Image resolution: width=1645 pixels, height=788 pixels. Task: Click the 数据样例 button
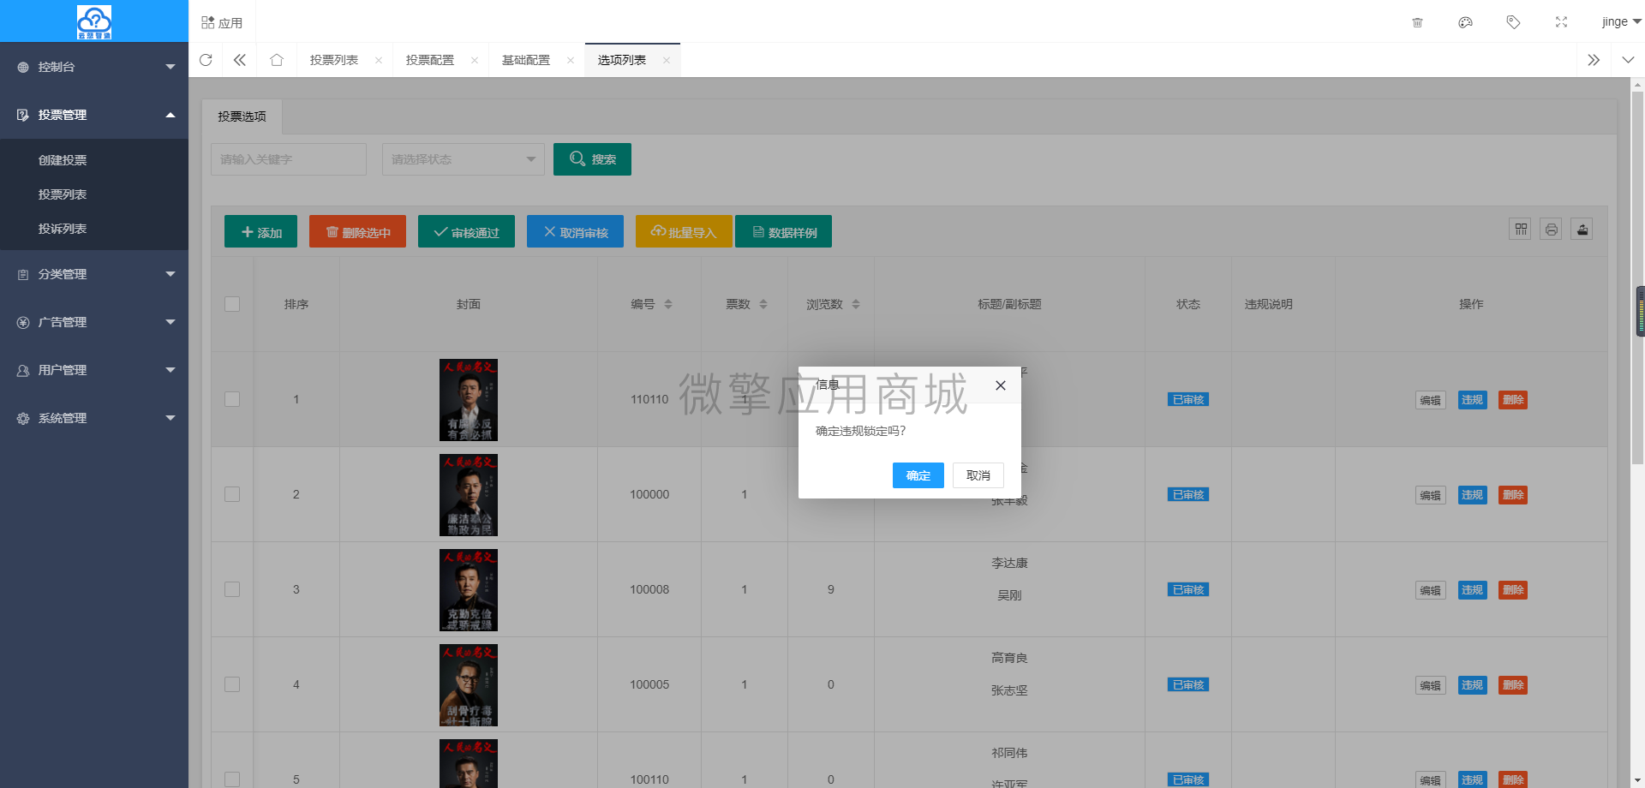[x=783, y=231]
